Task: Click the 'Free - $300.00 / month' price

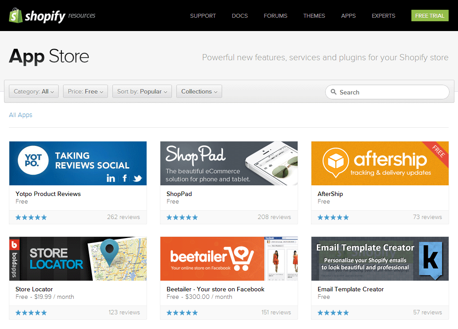Action: [199, 297]
